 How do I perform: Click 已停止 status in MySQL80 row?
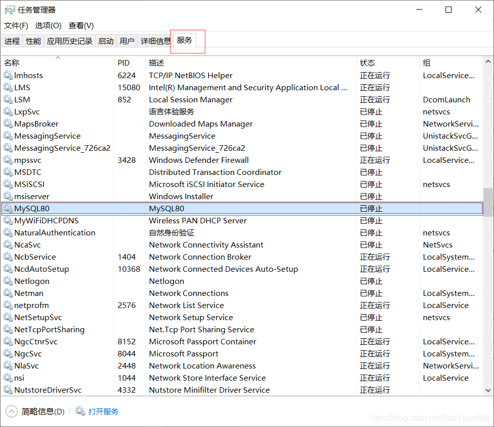(x=371, y=209)
